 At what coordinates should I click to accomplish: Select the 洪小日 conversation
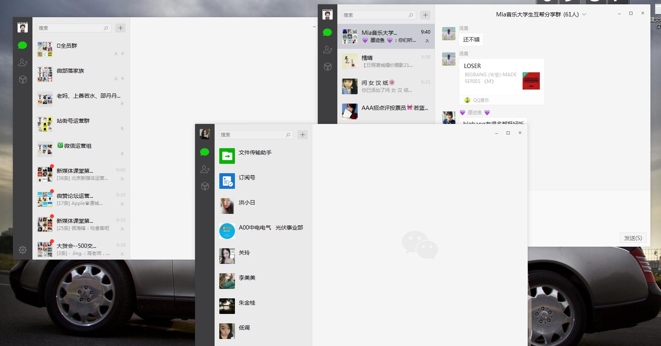click(x=247, y=203)
